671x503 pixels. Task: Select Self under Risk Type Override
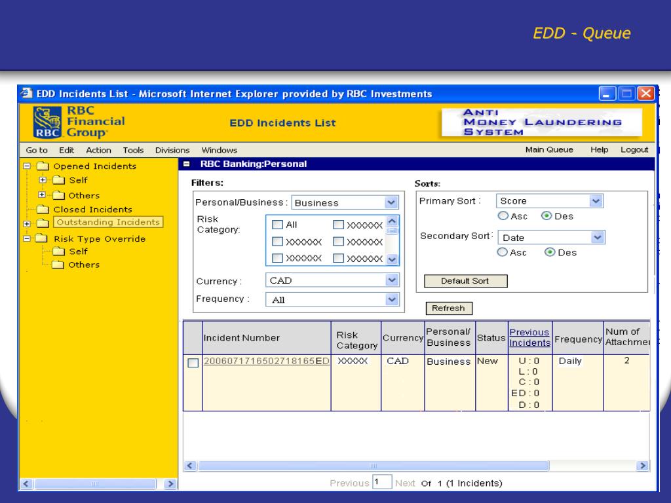79,251
